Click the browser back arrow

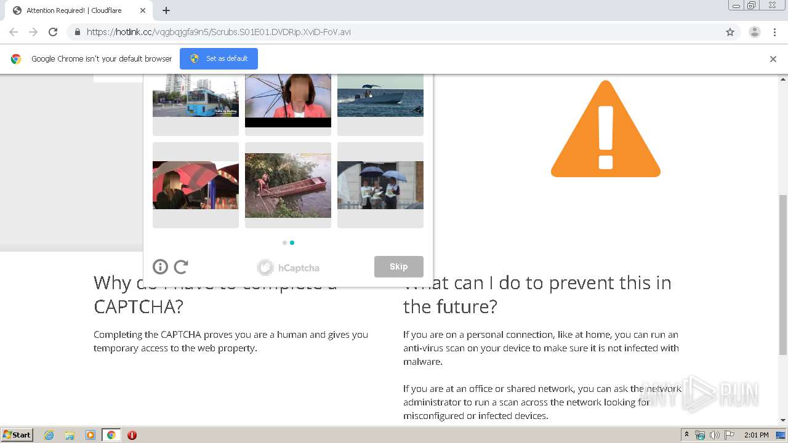click(14, 32)
